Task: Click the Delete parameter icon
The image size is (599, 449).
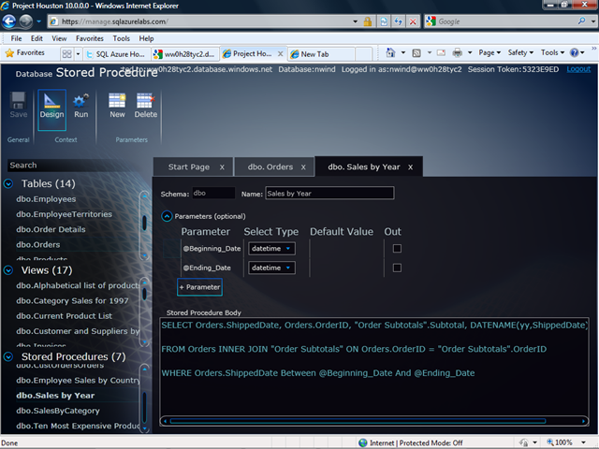Action: point(146,101)
